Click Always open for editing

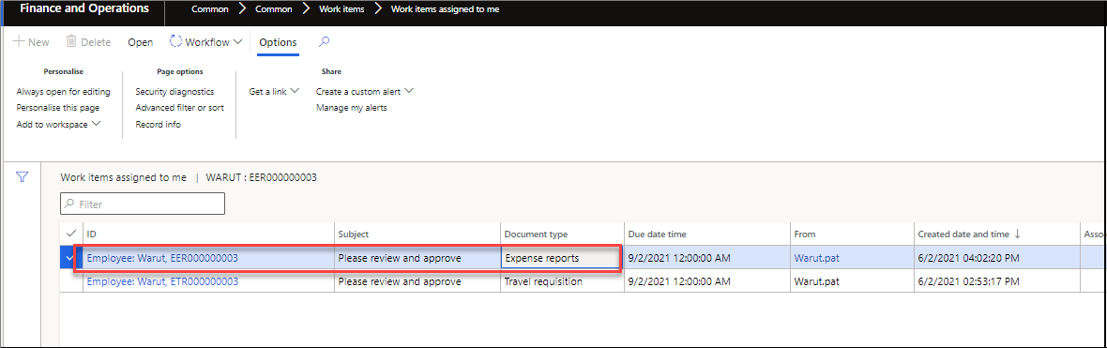64,92
